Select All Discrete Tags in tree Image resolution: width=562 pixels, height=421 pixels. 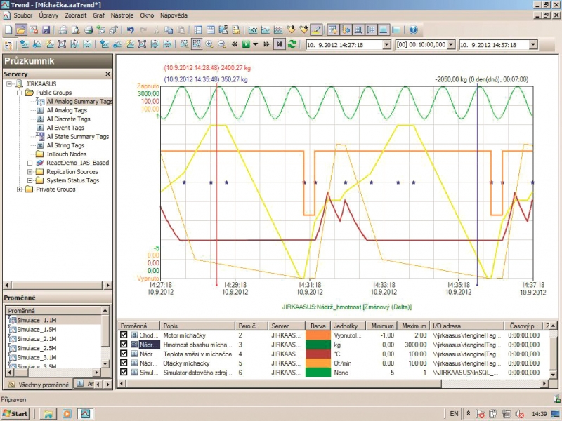(x=68, y=119)
